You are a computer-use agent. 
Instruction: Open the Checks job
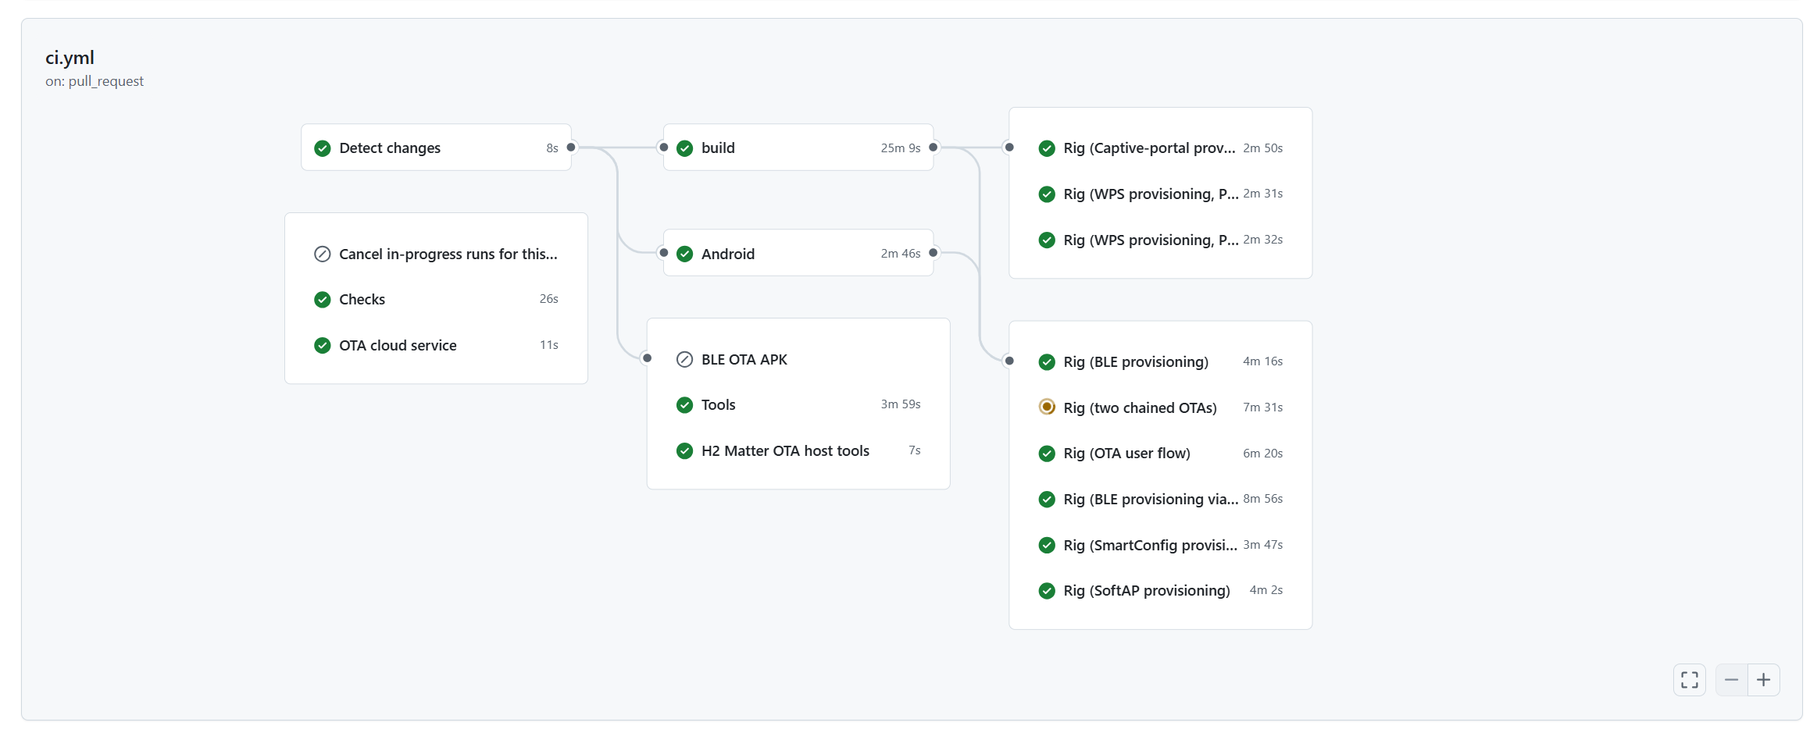[436, 299]
